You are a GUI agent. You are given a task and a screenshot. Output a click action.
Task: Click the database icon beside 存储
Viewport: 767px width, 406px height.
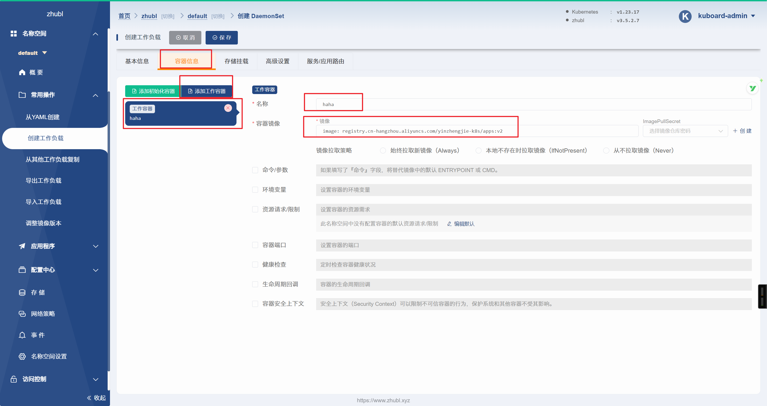pyautogui.click(x=22, y=293)
